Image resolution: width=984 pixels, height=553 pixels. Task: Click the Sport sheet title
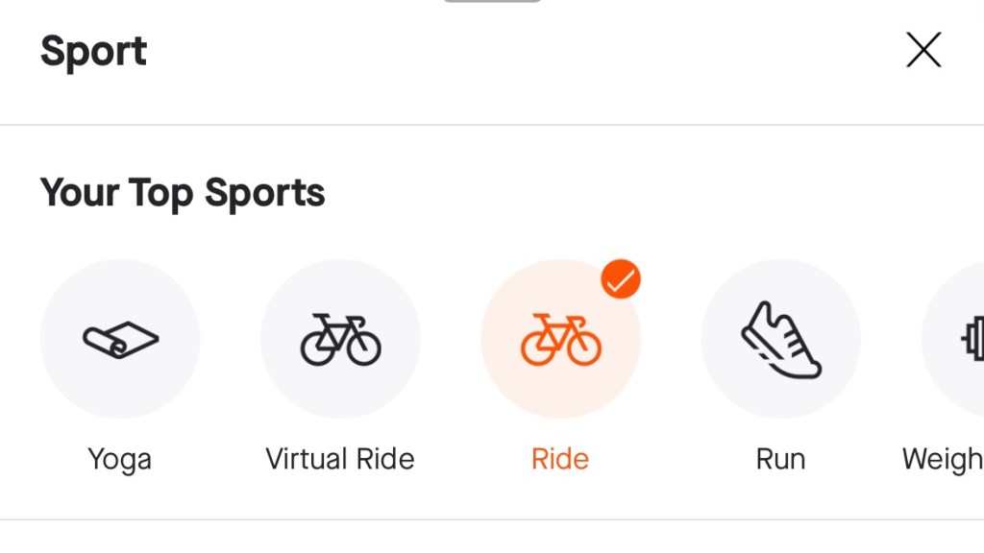pyautogui.click(x=93, y=51)
